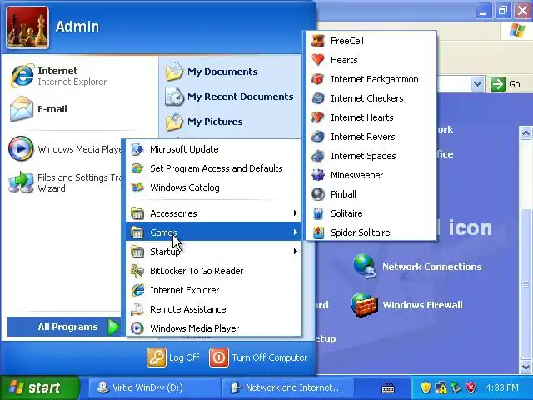Viewport: 533px width, 400px height.
Task: Switch to Virtio WinDrv (D:) taskbar window
Action: tap(153, 387)
